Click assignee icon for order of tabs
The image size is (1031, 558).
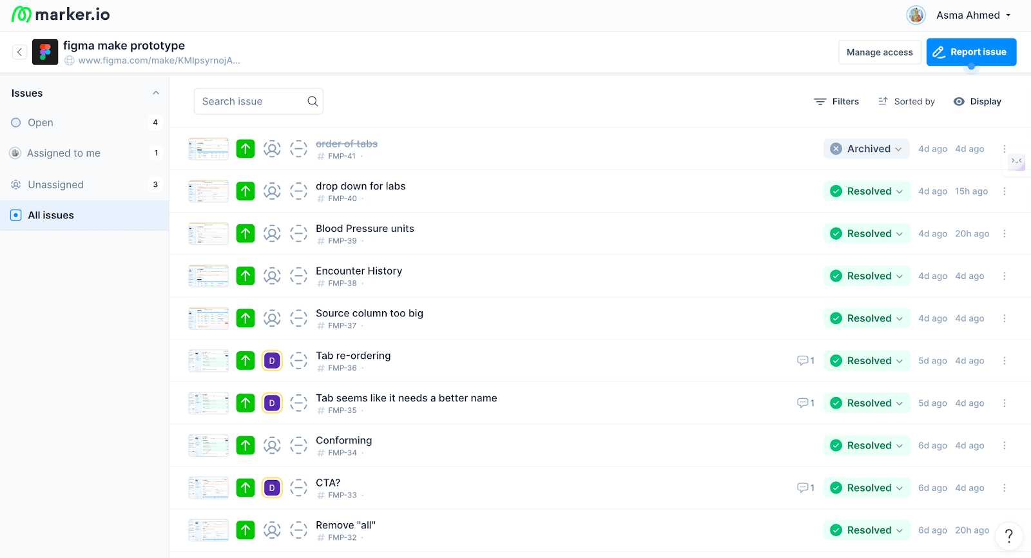272,149
